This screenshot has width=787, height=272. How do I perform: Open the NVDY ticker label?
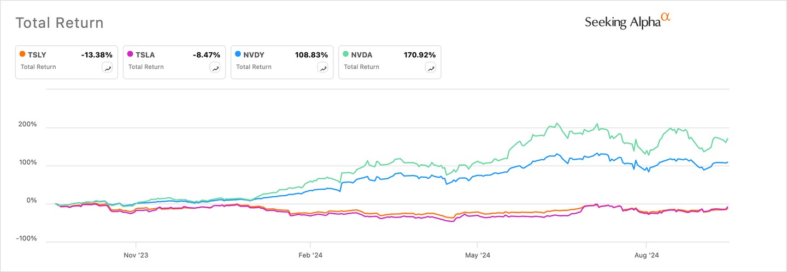pyautogui.click(x=253, y=55)
